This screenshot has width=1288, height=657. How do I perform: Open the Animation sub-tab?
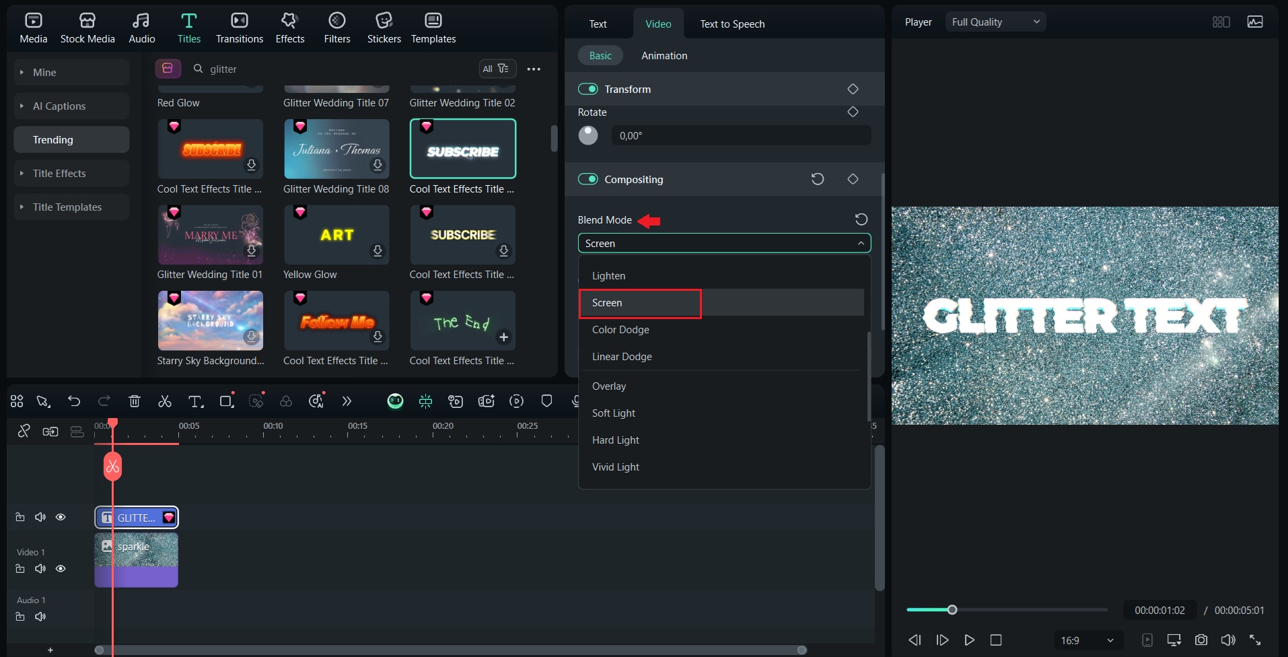click(x=664, y=56)
